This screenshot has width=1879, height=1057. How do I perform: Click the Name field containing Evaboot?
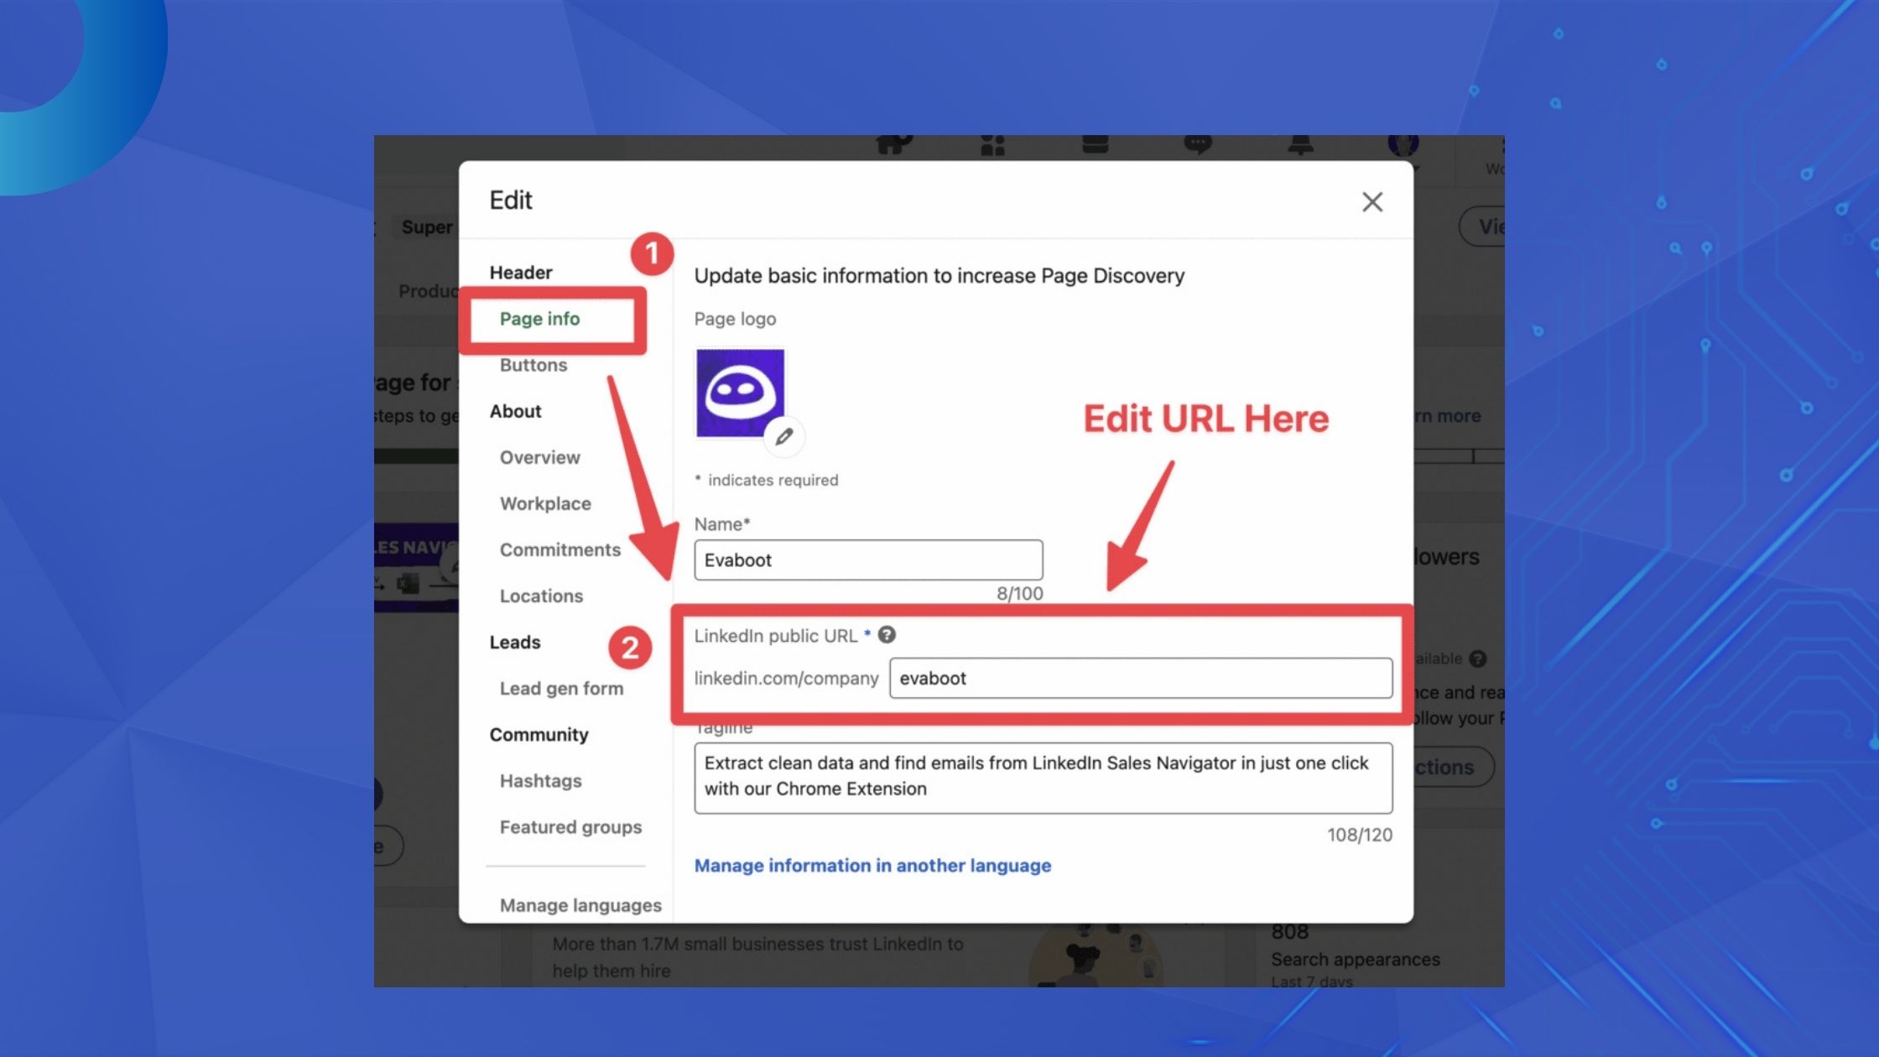pos(868,560)
